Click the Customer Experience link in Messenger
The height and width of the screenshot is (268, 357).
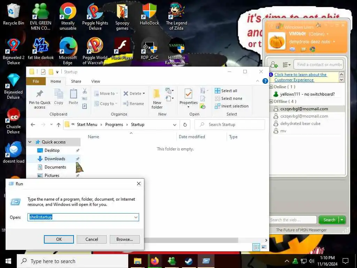[x=301, y=77]
